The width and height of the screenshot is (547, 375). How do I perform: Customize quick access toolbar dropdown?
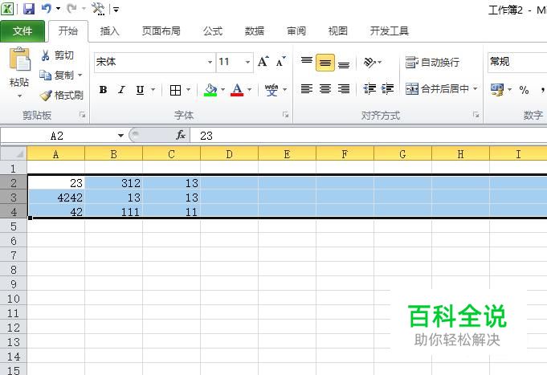[116, 9]
